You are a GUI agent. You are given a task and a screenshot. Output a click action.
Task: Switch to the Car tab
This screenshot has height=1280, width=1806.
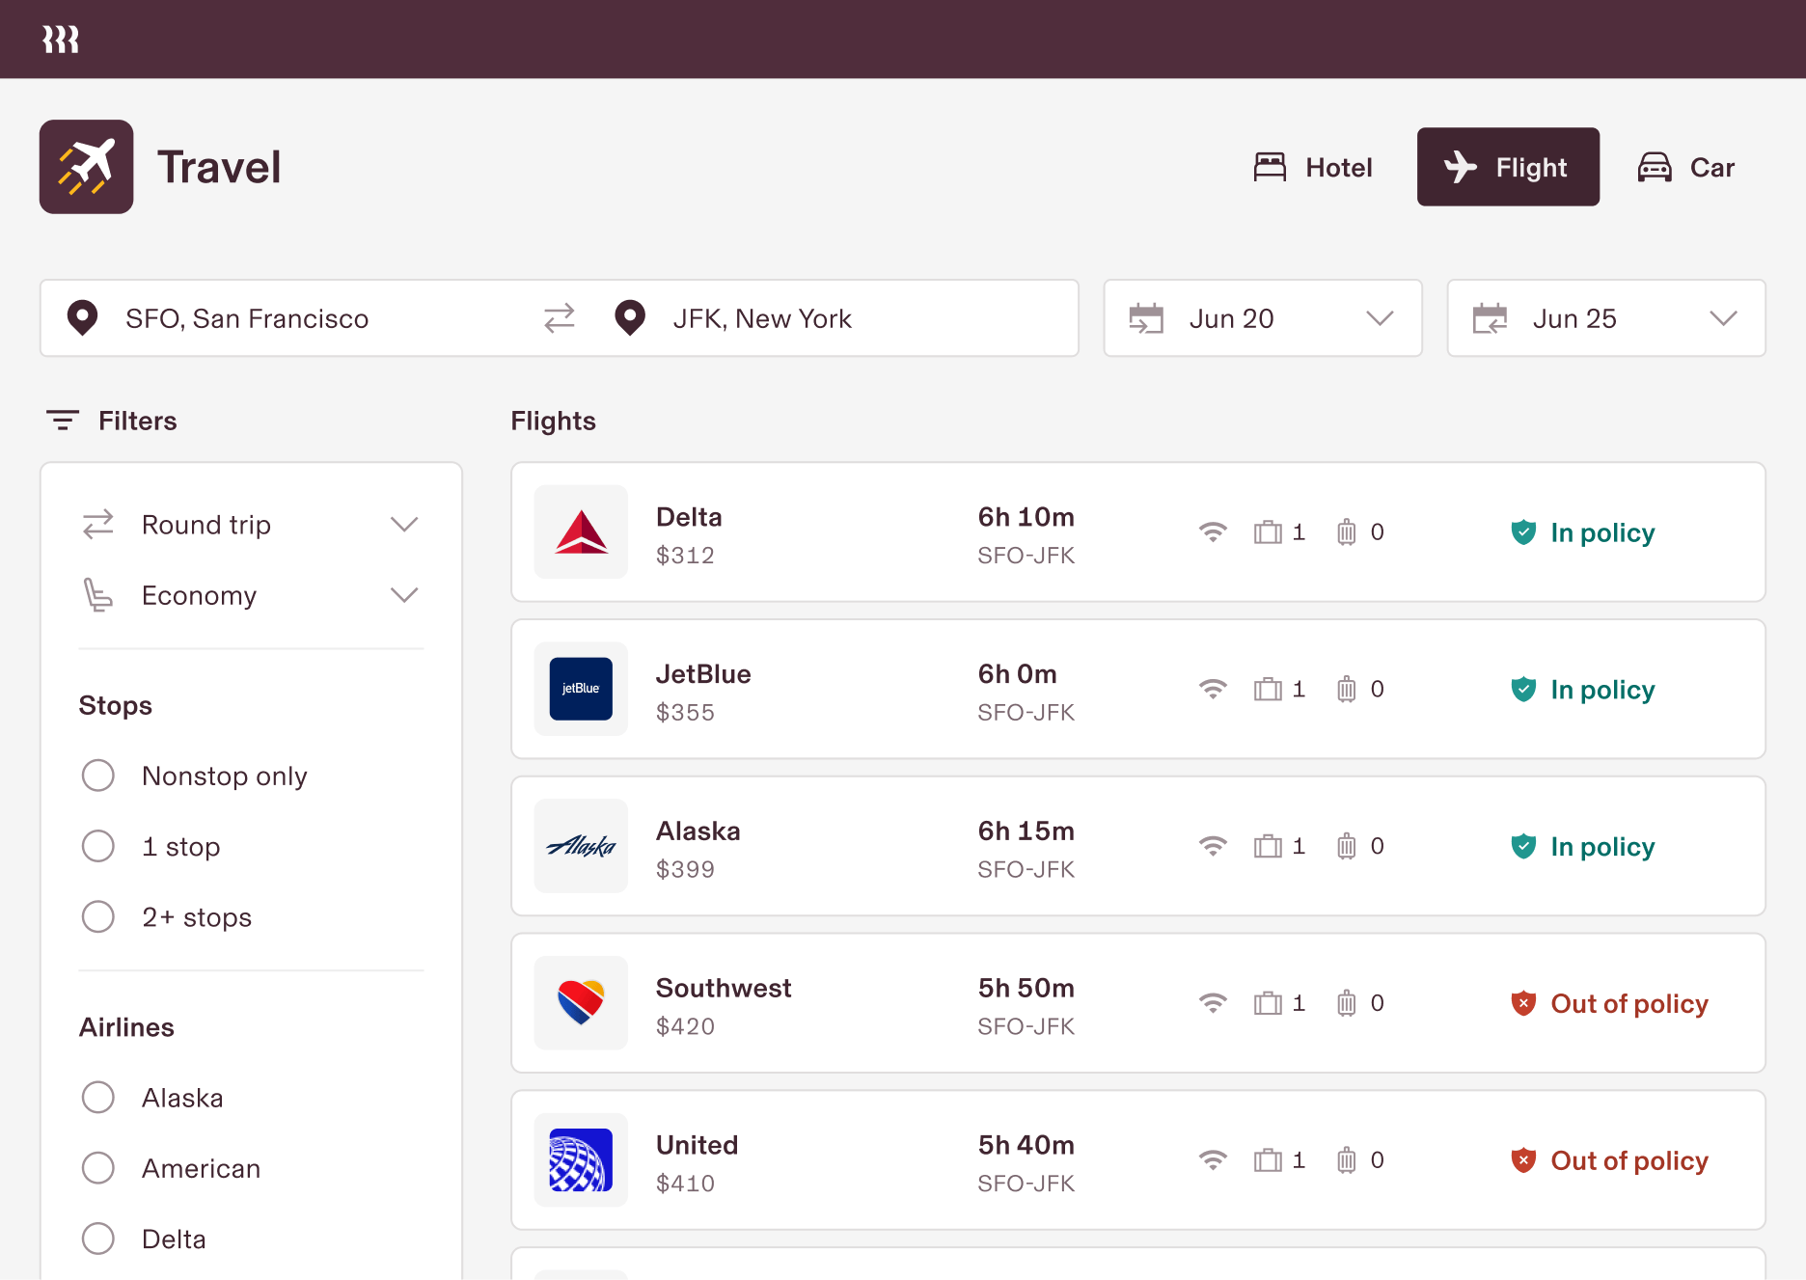[x=1686, y=167]
